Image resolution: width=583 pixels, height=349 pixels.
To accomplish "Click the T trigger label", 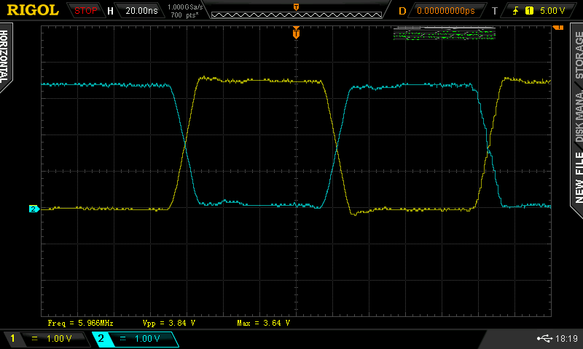I will pyautogui.click(x=495, y=11).
